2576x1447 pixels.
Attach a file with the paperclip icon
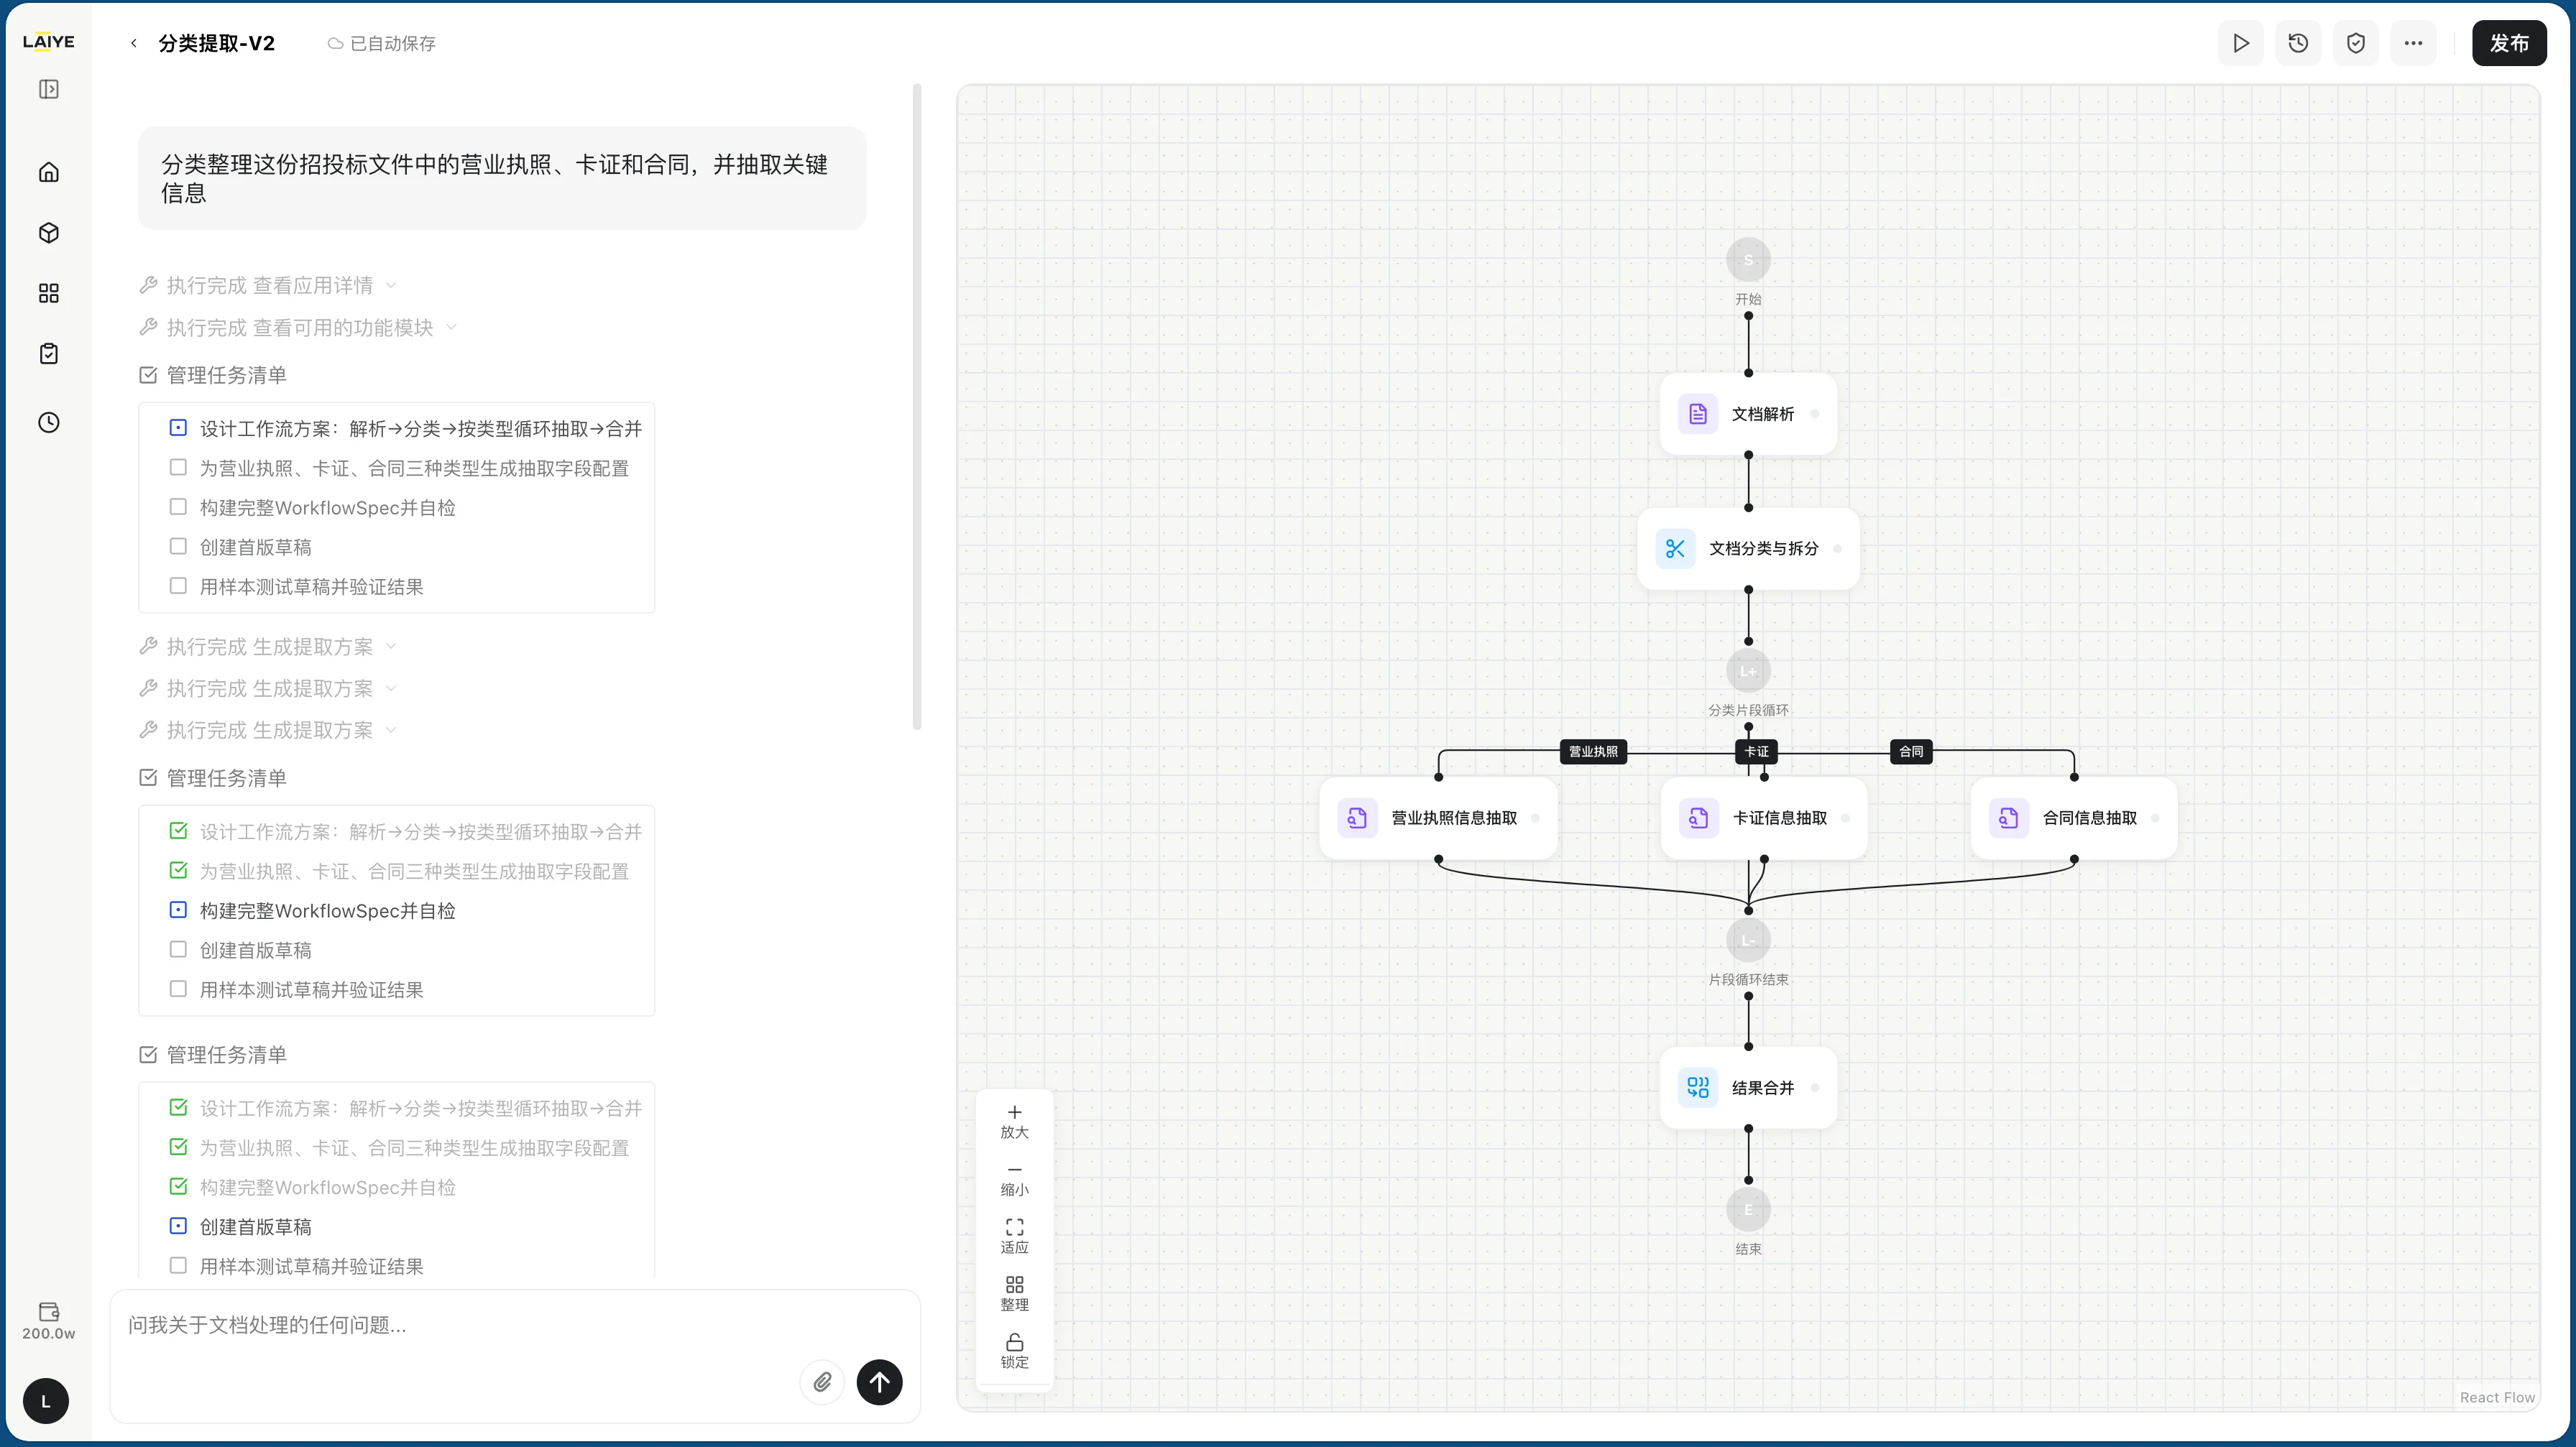tap(822, 1382)
